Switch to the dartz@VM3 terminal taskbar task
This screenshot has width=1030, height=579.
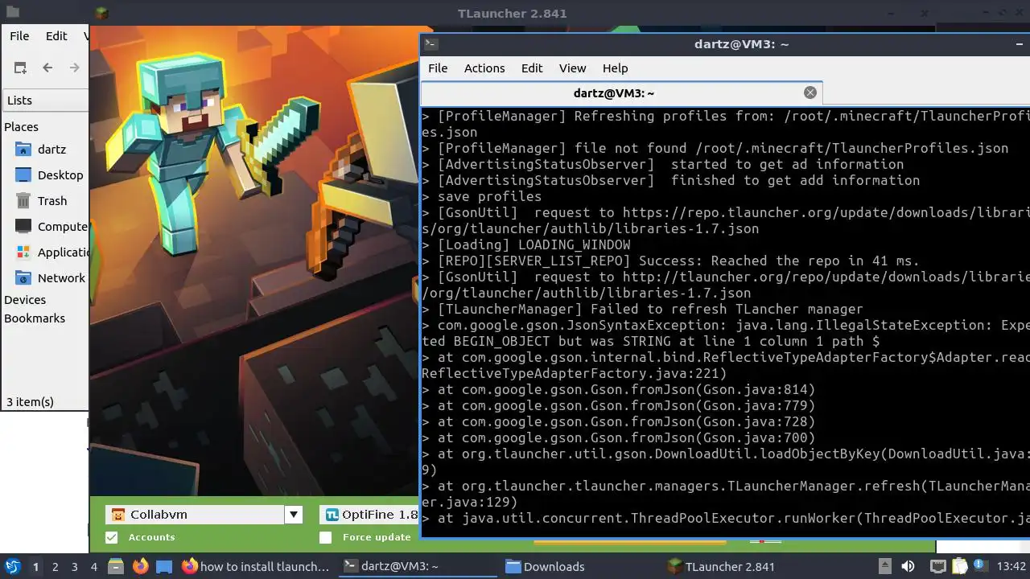click(418, 566)
